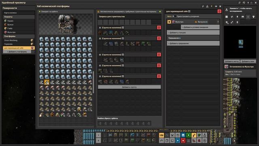
Task: Switch quickbar row using the '0' selector
Action: [x=98, y=141]
